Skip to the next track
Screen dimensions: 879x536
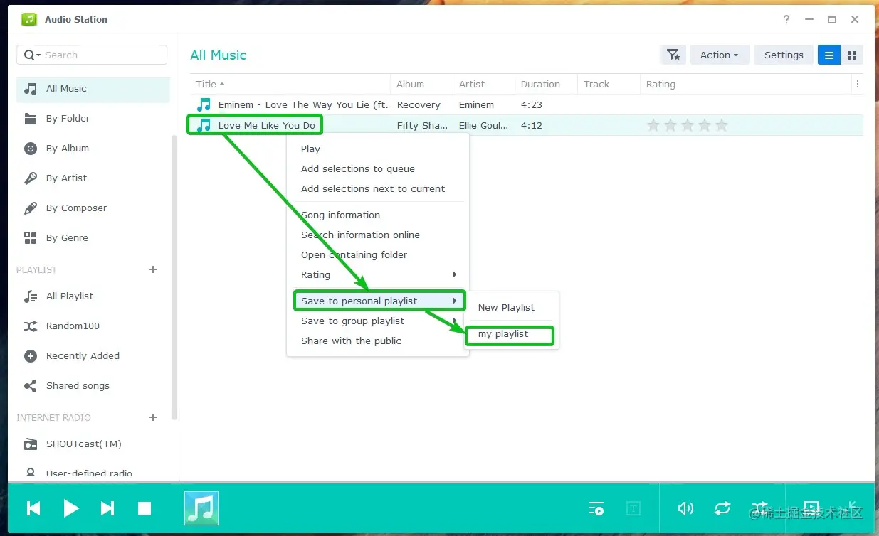coord(107,508)
